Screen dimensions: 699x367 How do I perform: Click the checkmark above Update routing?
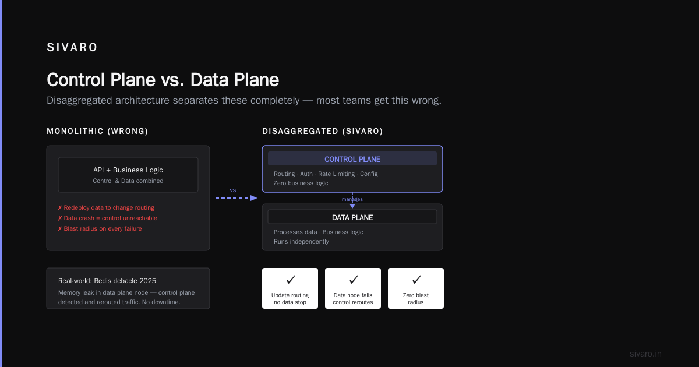(x=291, y=280)
